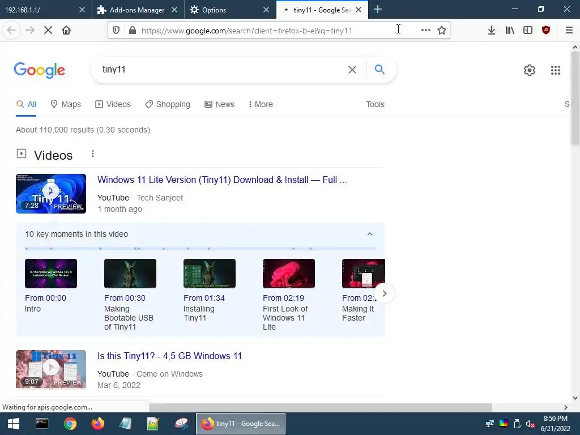Open Google apps grid

(x=556, y=70)
